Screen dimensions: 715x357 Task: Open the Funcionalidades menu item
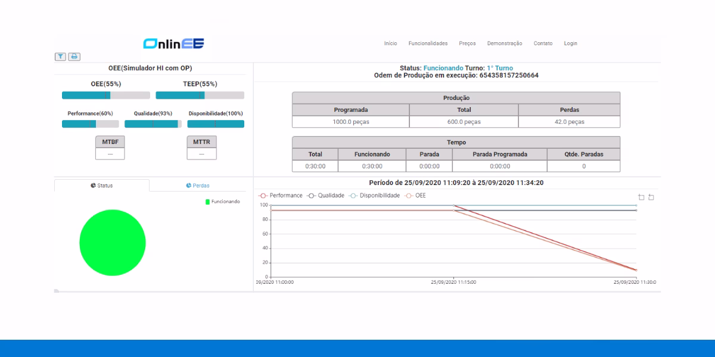click(428, 43)
